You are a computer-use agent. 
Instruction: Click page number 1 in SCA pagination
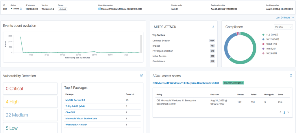[284, 112]
